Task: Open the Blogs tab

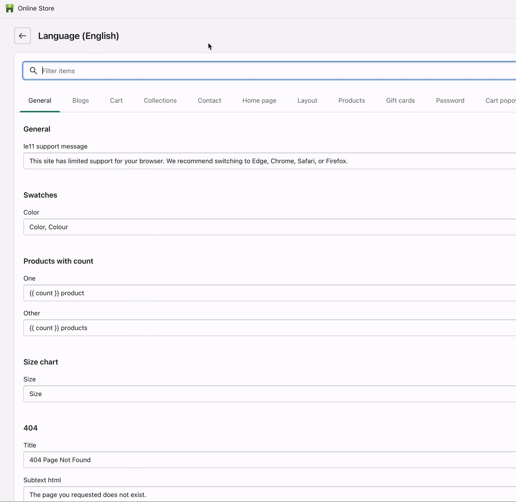Action: pyautogui.click(x=80, y=100)
